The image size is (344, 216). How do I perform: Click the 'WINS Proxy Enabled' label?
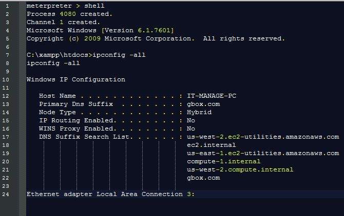coord(76,128)
